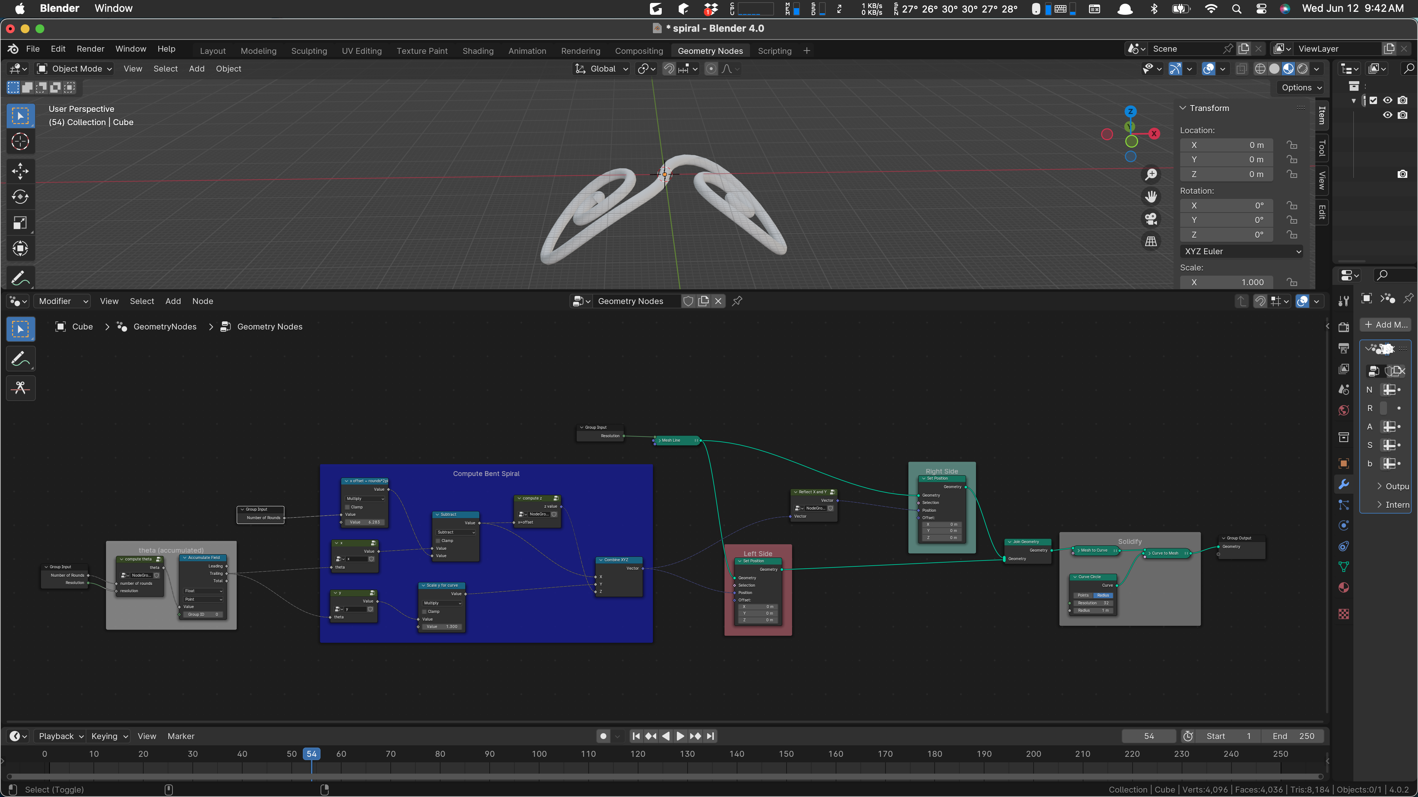This screenshot has width=1418, height=797.
Task: Open the Render properties tab icon
Action: click(x=1344, y=327)
